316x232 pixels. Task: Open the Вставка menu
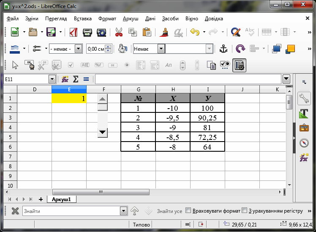tap(83, 19)
